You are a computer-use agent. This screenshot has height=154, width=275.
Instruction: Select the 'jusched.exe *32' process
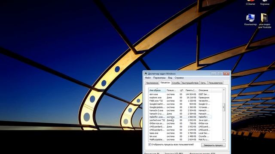(x=180, y=120)
